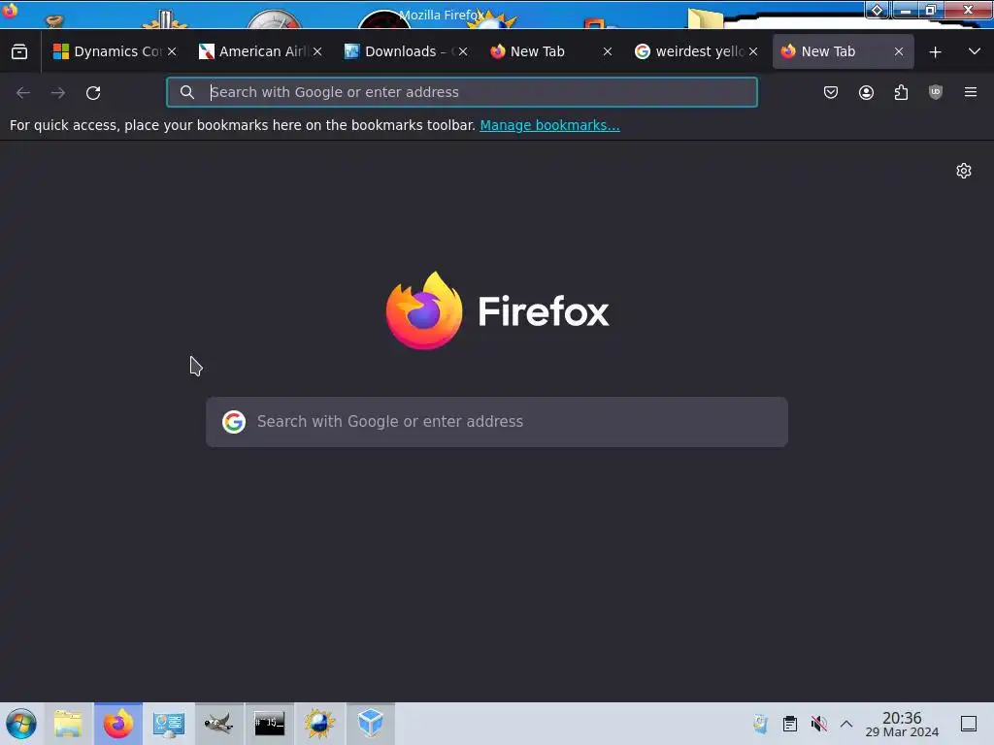Open the Firefox account icon
Screen dimensions: 994x745
coord(866,92)
